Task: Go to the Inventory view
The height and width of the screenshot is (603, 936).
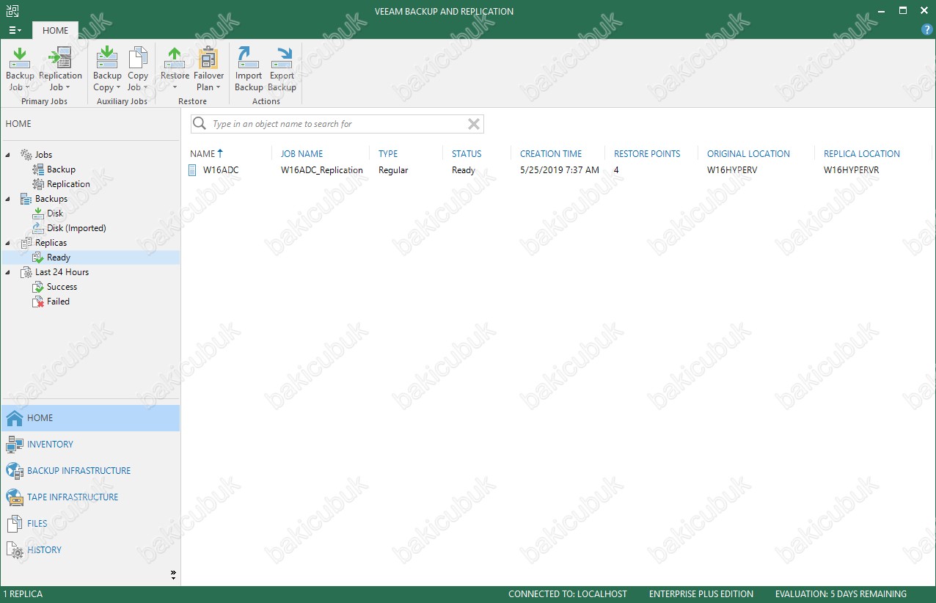Action: click(50, 445)
